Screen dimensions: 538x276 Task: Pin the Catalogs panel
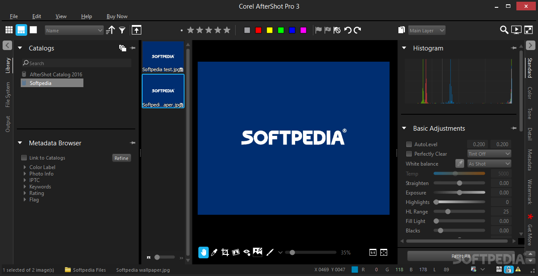point(133,48)
